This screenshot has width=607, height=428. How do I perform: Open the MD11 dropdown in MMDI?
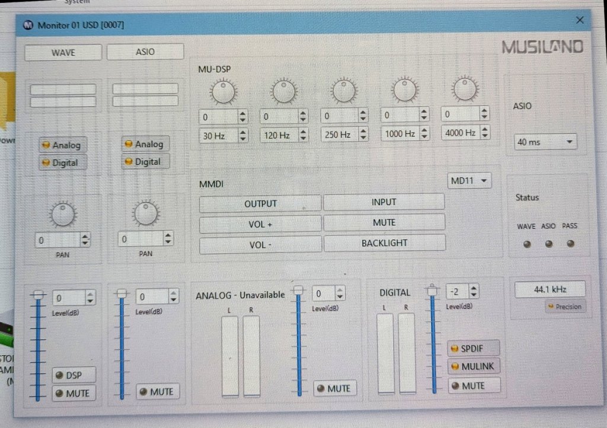[x=469, y=181]
